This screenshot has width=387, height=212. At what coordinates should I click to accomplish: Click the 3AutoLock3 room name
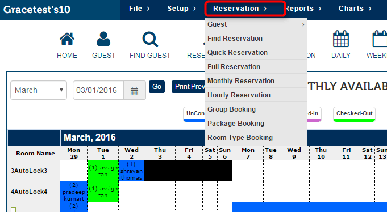point(29,171)
